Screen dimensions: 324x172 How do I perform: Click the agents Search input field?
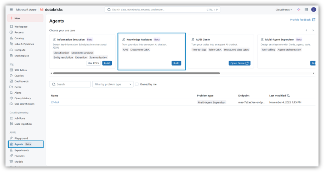pyautogui.click(x=71, y=84)
